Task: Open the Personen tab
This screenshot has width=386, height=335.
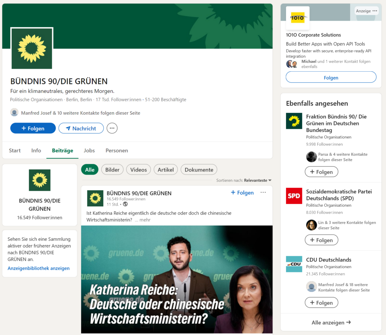Action: coord(116,151)
